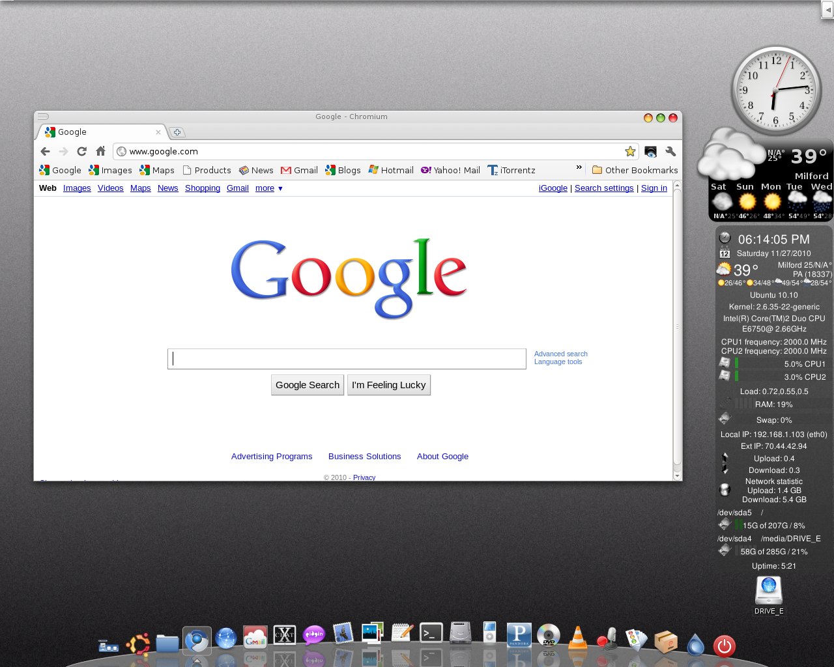The height and width of the screenshot is (667, 834).
Task: Go to Shopping in Google's top navigation
Action: [x=203, y=188]
